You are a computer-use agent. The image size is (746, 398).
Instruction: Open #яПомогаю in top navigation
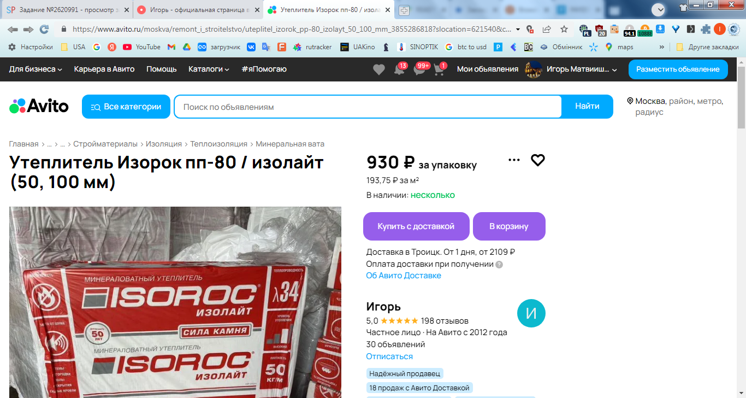(264, 69)
